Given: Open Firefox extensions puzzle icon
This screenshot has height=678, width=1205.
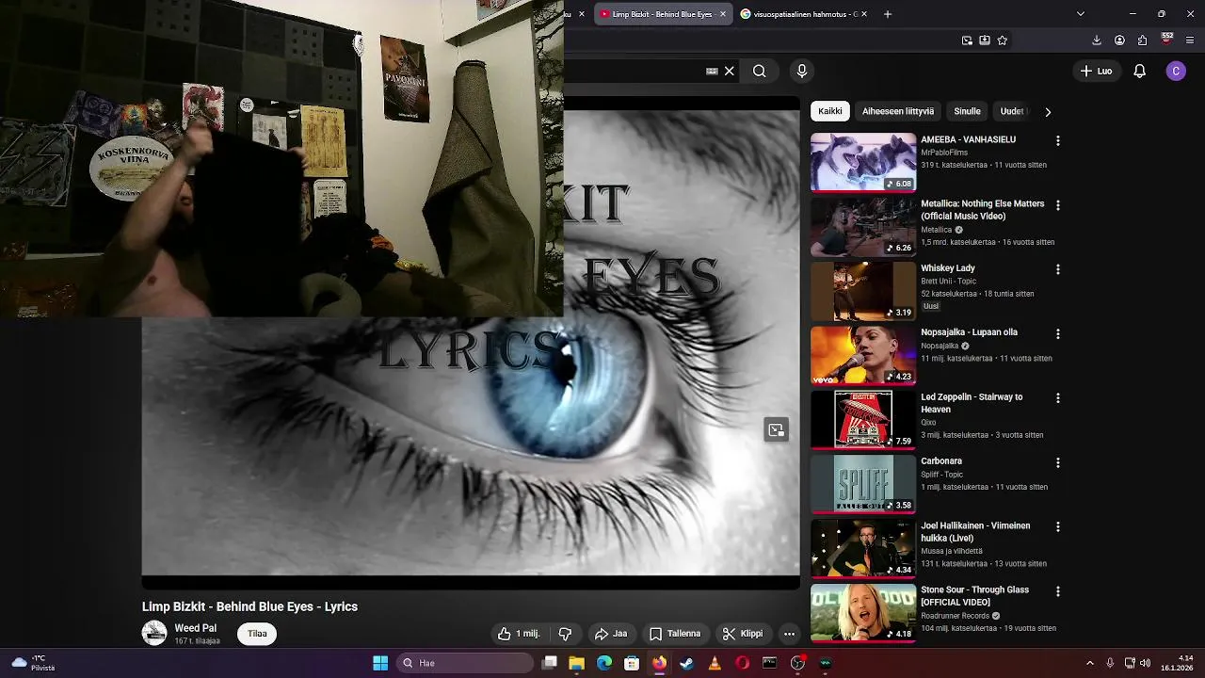Looking at the screenshot, I should pos(1142,40).
